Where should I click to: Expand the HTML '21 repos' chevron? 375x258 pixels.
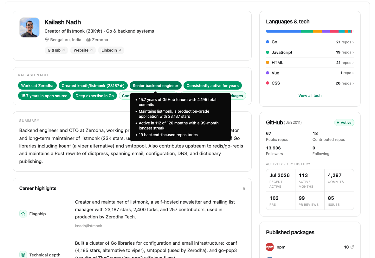pos(353,63)
